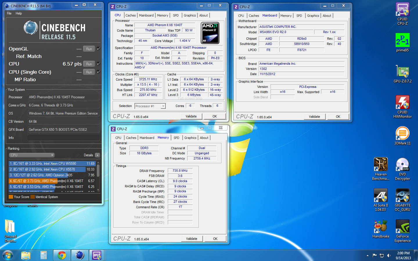Click the Core Speed value 3725.11 MHz

click(148, 79)
